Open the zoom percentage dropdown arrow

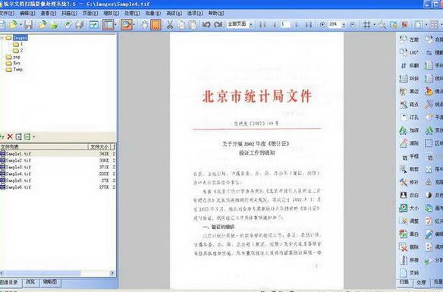pos(344,25)
